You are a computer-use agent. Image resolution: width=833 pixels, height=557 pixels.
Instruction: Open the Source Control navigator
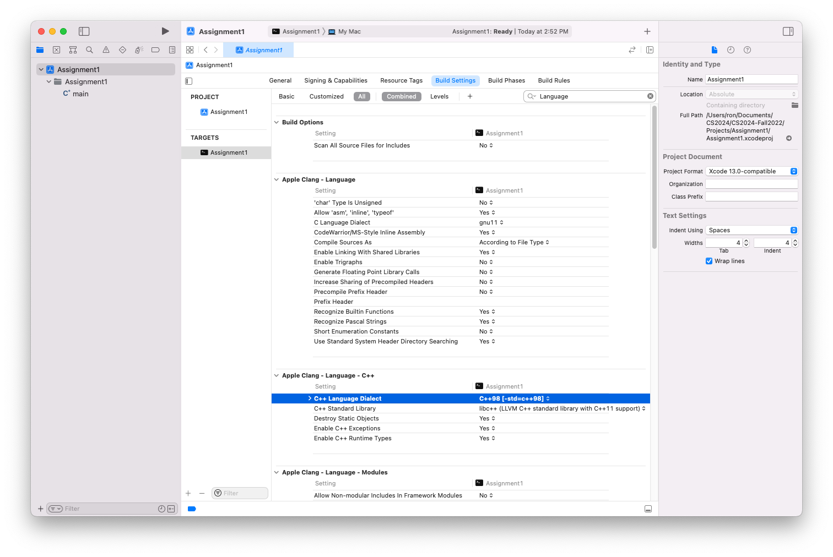coord(56,50)
